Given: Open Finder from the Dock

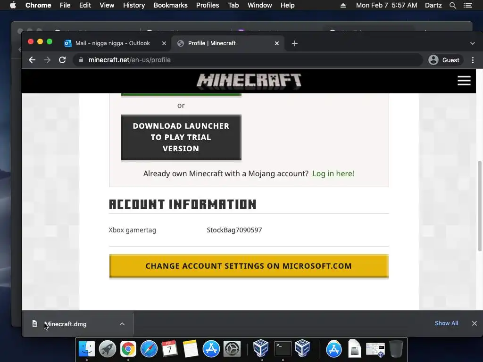Looking at the screenshot, I should [87, 349].
